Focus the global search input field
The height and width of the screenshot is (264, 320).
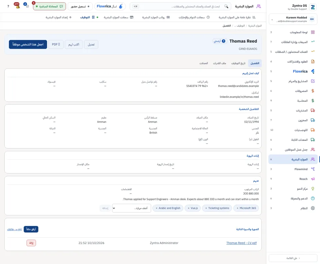click(x=180, y=6)
